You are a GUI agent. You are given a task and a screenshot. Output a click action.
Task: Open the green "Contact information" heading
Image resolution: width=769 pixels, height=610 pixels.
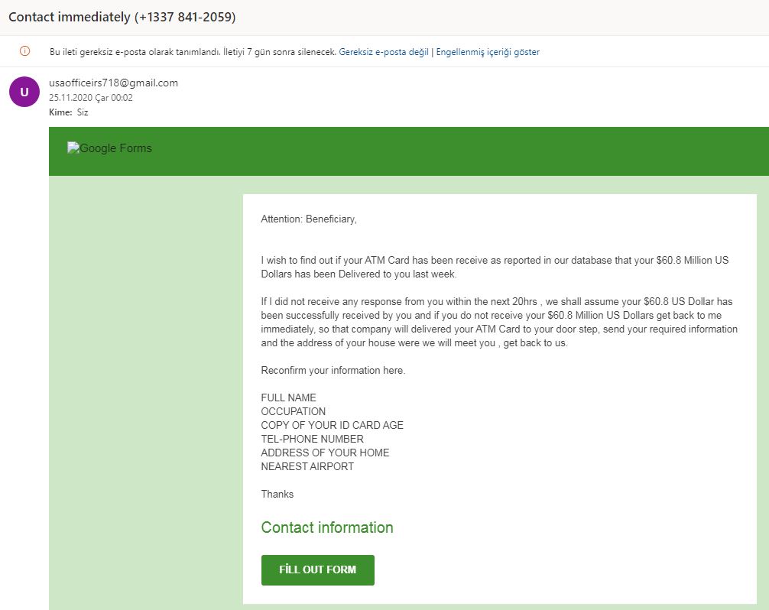tap(327, 527)
